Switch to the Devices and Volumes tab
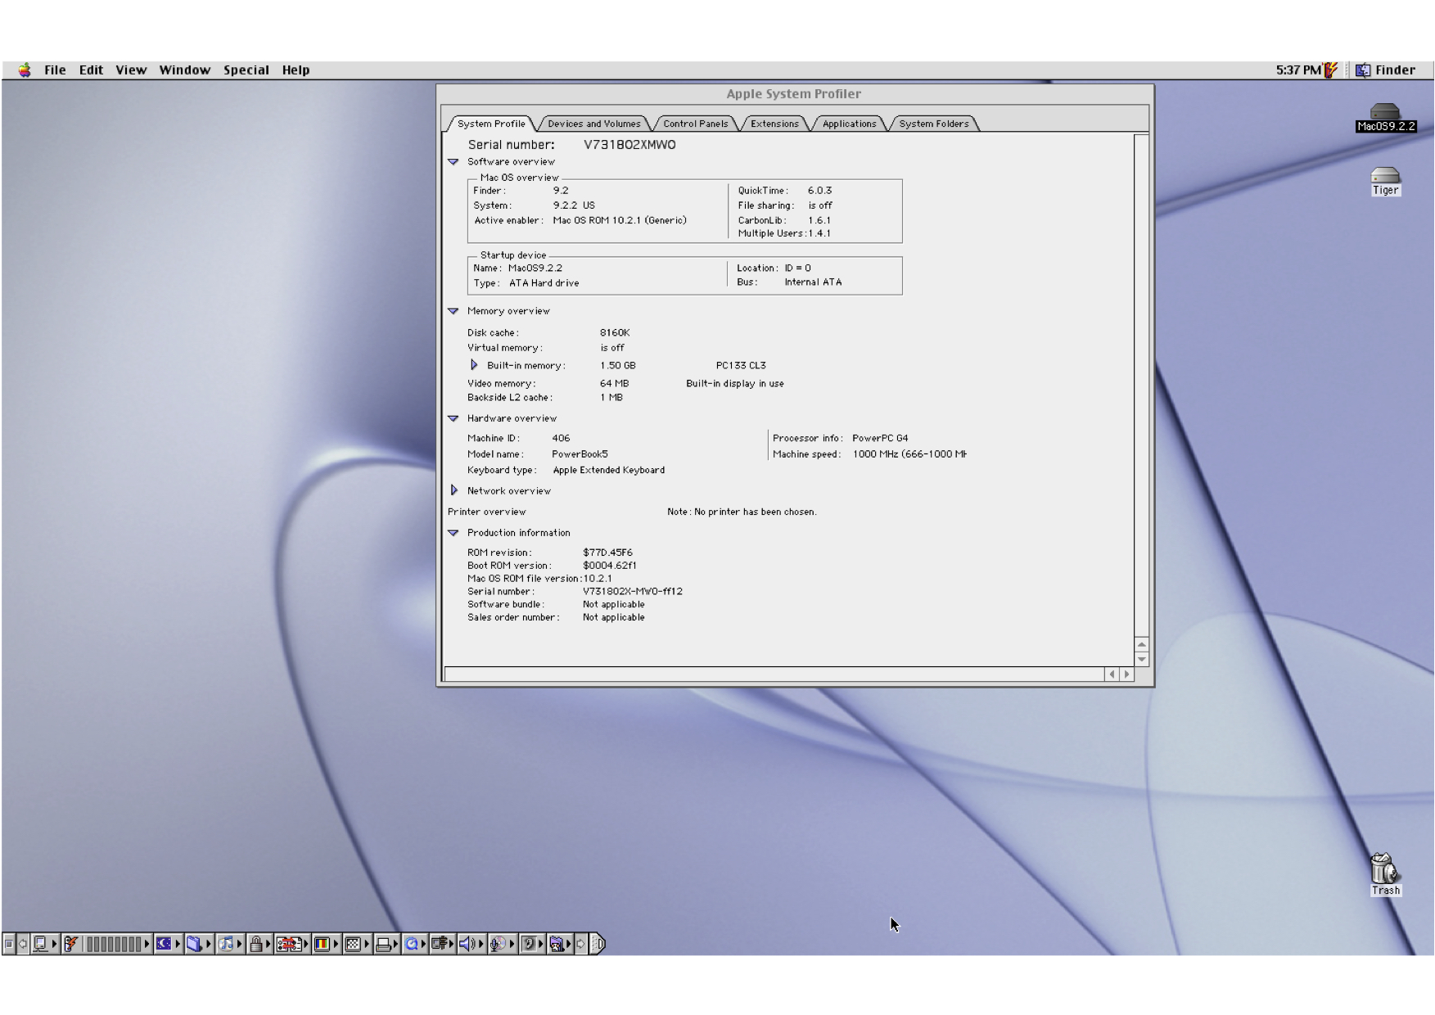Image resolution: width=1435 pixels, height=1015 pixels. tap(594, 124)
